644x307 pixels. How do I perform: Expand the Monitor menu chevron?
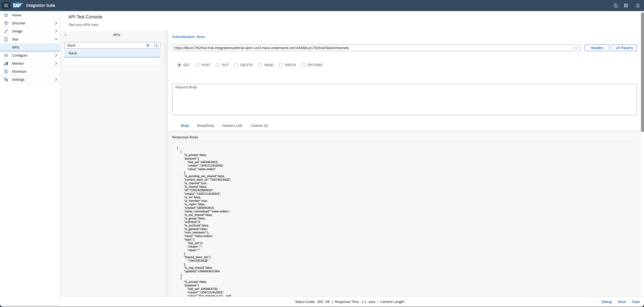[56, 63]
